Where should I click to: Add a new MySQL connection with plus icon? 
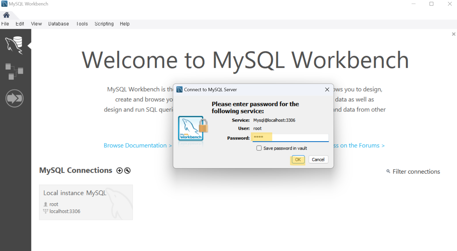click(x=120, y=170)
